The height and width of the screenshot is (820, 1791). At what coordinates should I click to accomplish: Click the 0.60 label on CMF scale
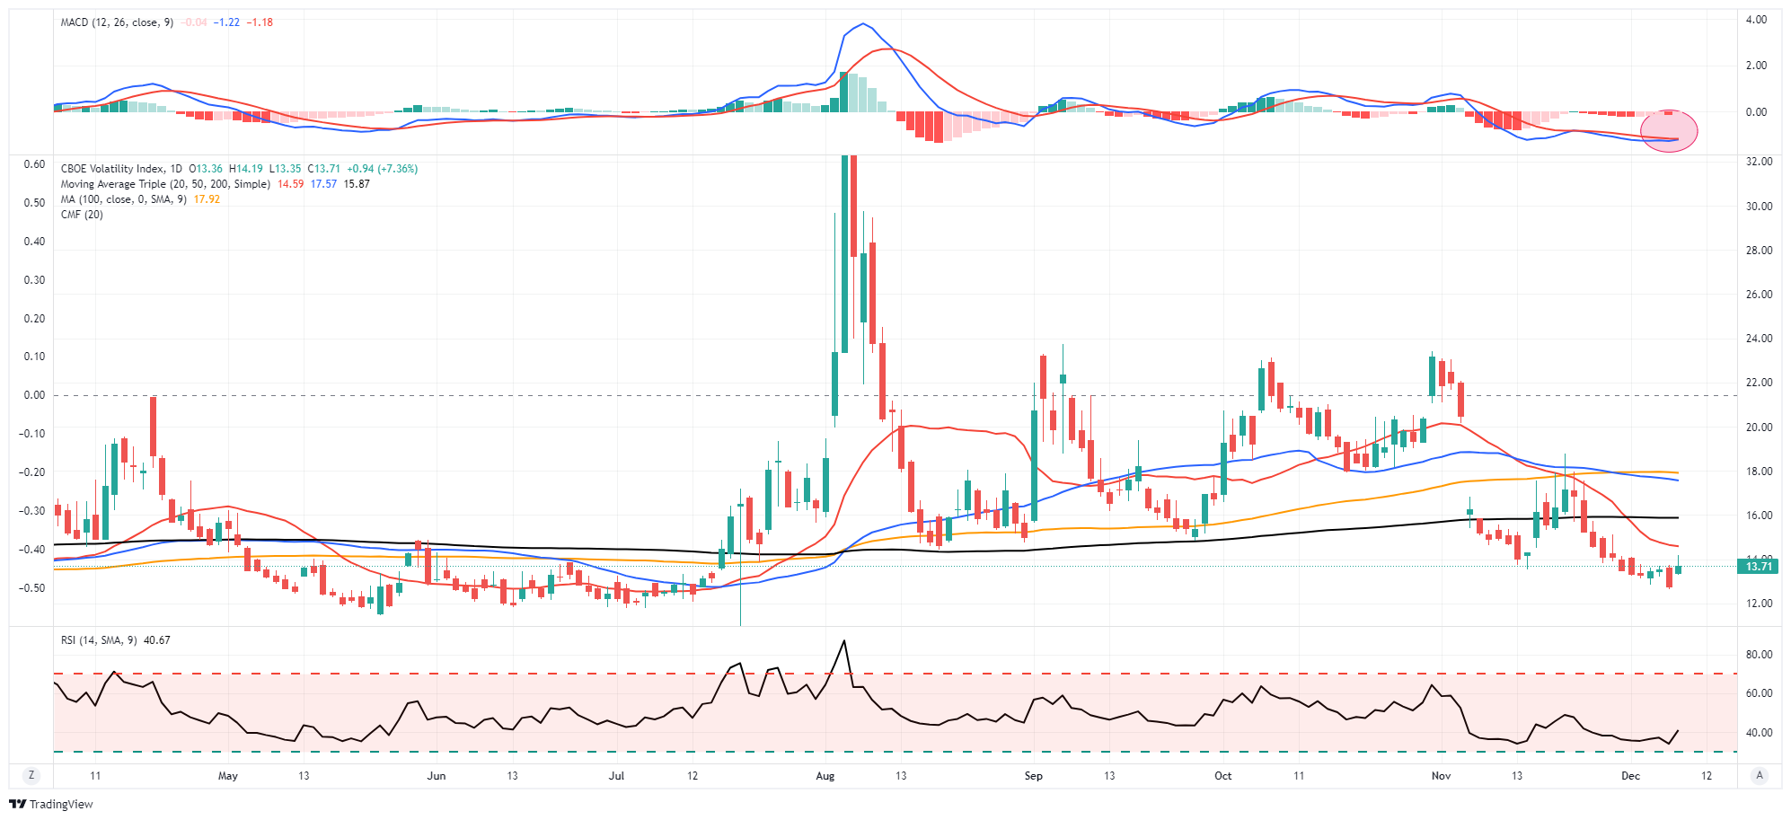tap(34, 164)
